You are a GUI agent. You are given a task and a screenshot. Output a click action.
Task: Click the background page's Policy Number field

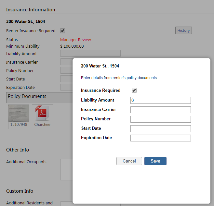[66, 70]
